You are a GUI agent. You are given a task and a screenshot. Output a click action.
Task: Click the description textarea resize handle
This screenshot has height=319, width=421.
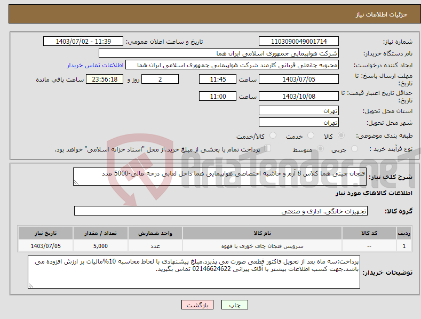point(76,182)
